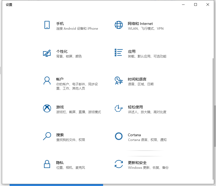This screenshot has width=216, height=186.
Task: Open the 手机 settings title link
Action: tap(60, 24)
